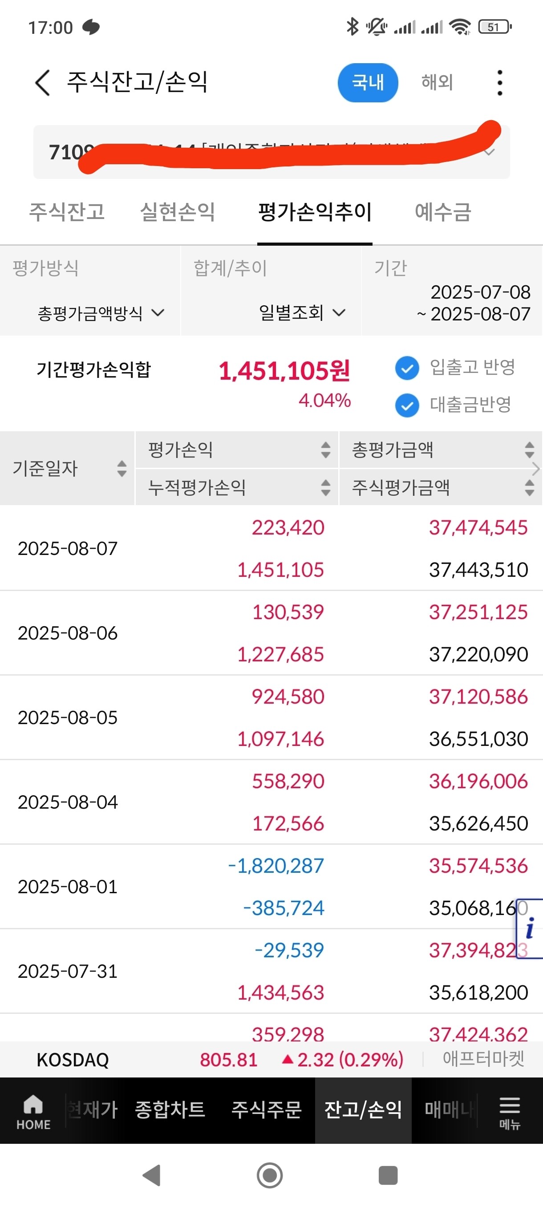
Task: Switch to the 실현손익 tab
Action: tap(178, 212)
